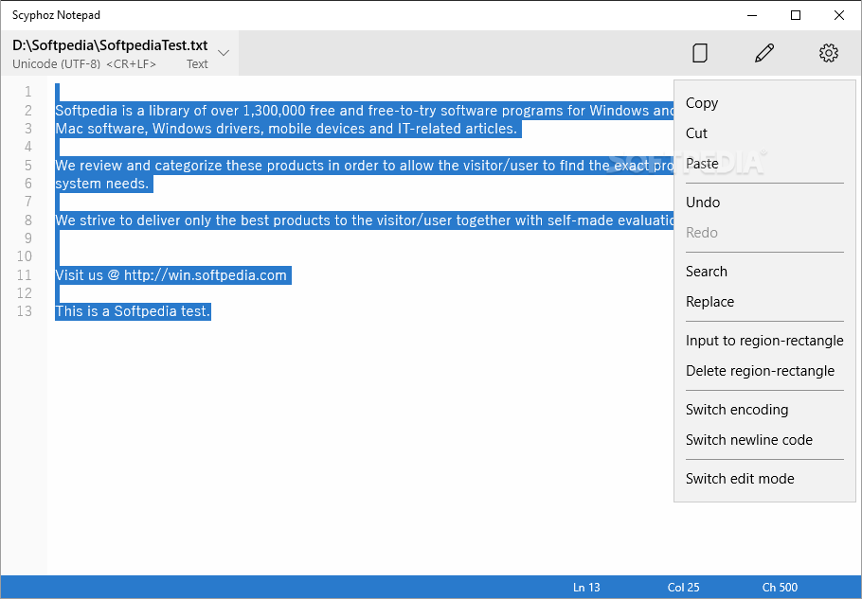Screen dimensions: 862x599
Task: Open the new document page icon
Action: coord(699,53)
